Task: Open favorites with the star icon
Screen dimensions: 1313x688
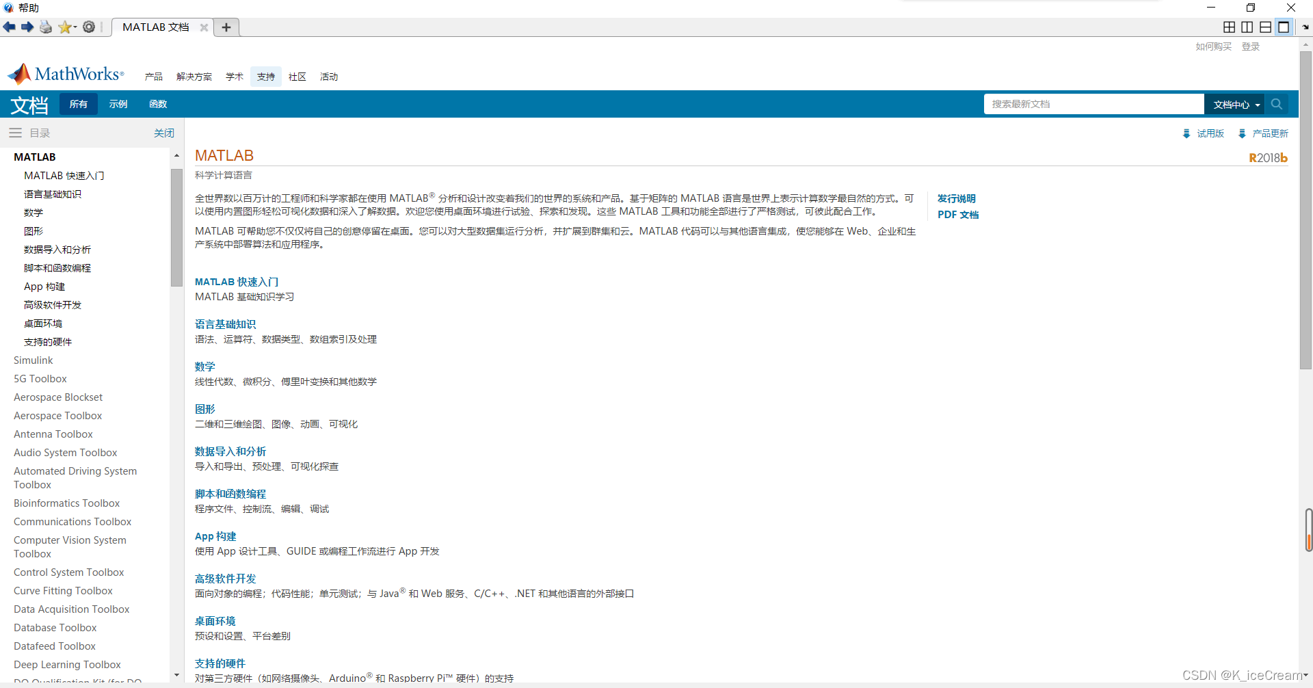Action: [x=64, y=27]
